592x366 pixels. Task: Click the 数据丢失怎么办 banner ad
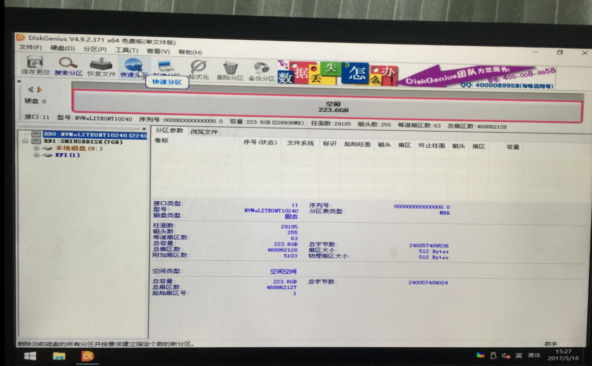pos(337,74)
